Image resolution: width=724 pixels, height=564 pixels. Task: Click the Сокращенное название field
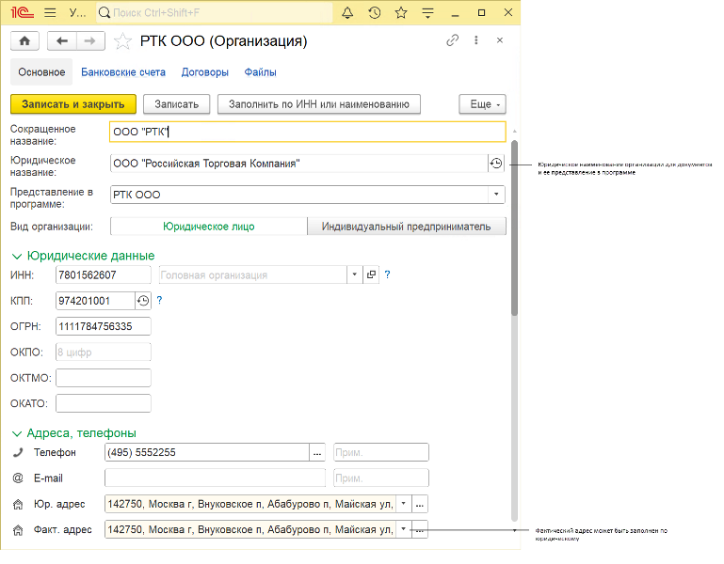pyautogui.click(x=308, y=132)
